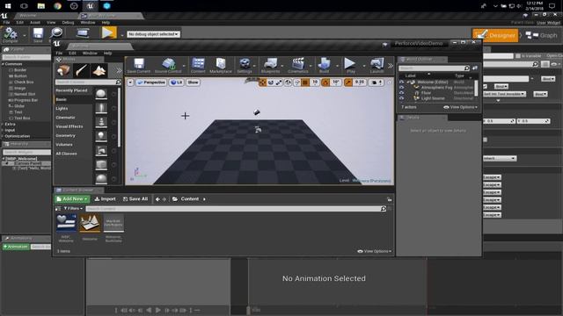Click Play in the level editor toolbar

350,66
